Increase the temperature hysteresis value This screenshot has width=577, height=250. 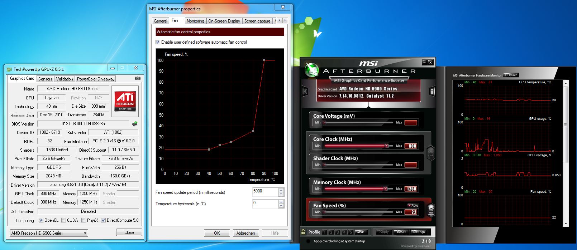point(281,202)
